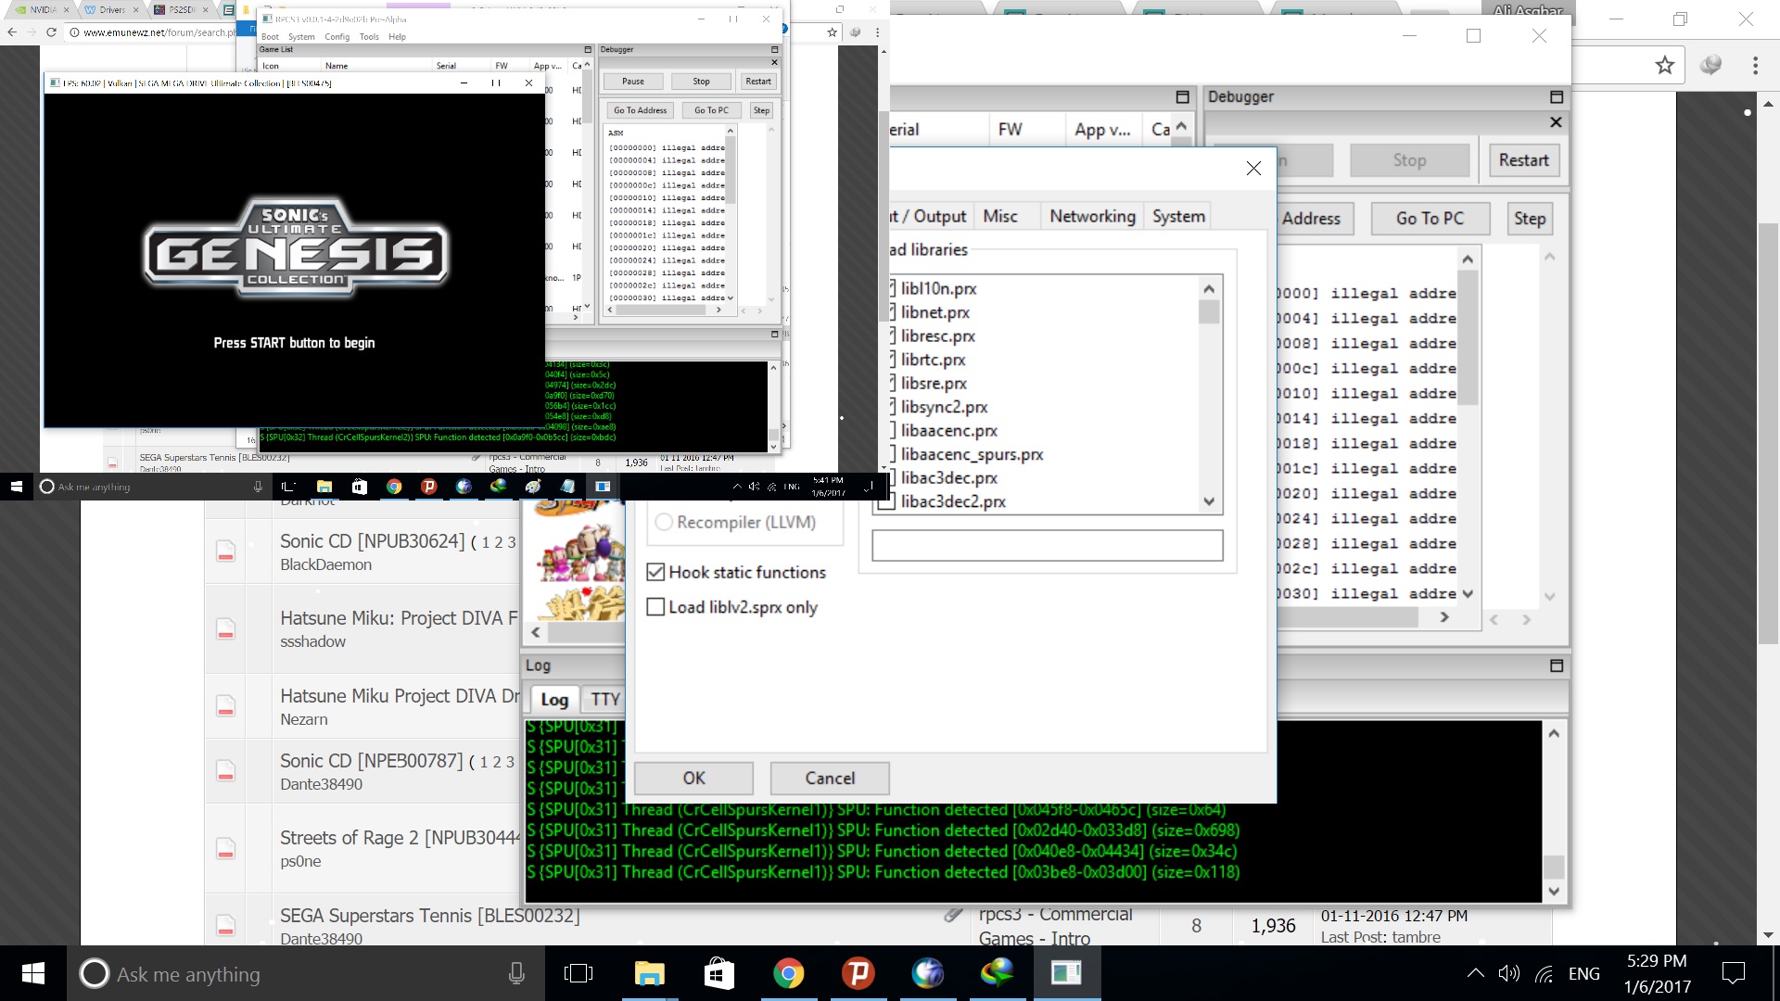
Task: Select the Log tab in Log panel
Action: click(554, 700)
